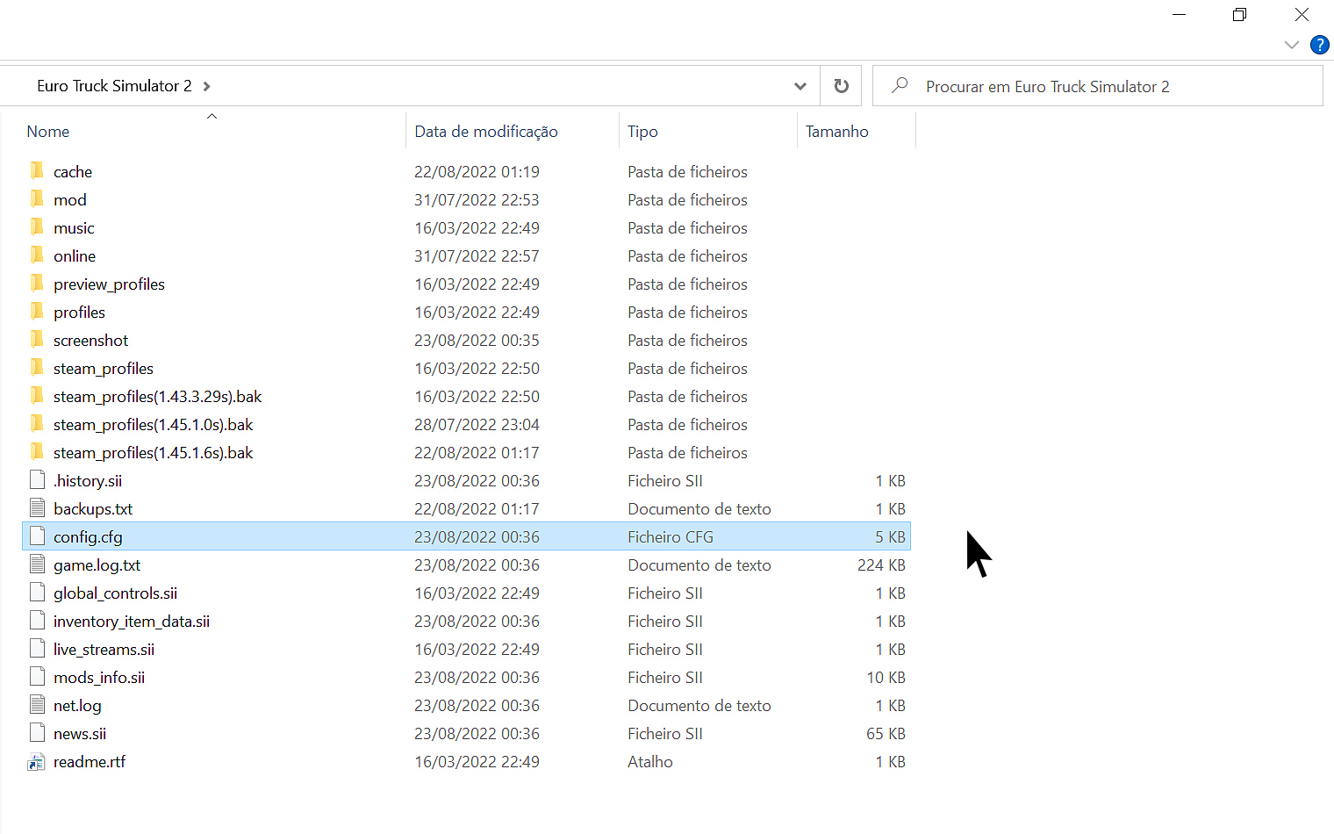Click the Atalho type of readme.rtf
Image resolution: width=1334 pixels, height=834 pixels.
(x=650, y=762)
